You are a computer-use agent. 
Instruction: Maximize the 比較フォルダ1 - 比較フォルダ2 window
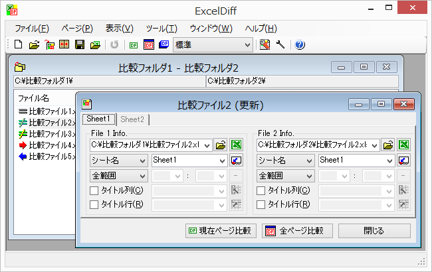point(364,67)
